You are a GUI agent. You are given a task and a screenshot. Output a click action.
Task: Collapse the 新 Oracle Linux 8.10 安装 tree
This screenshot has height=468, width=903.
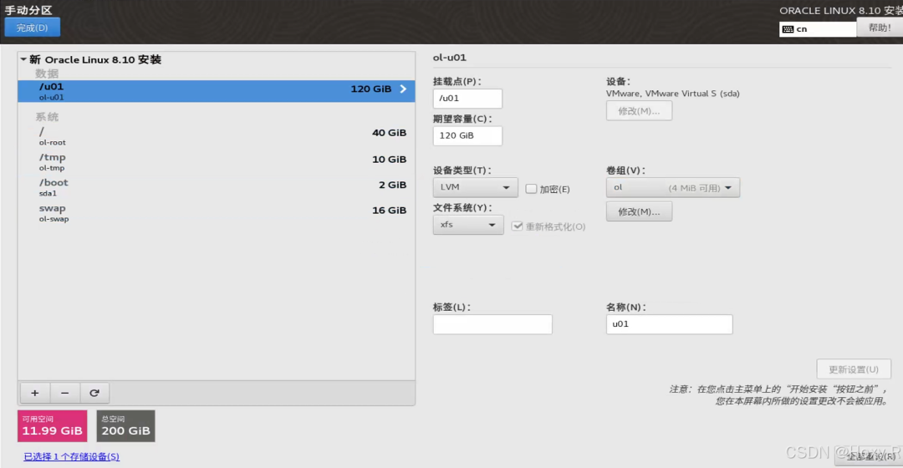pos(23,59)
